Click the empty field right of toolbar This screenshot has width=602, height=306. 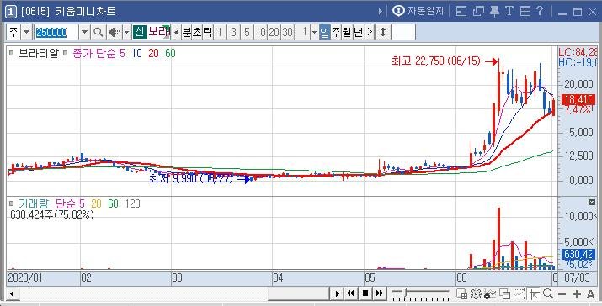(x=403, y=32)
